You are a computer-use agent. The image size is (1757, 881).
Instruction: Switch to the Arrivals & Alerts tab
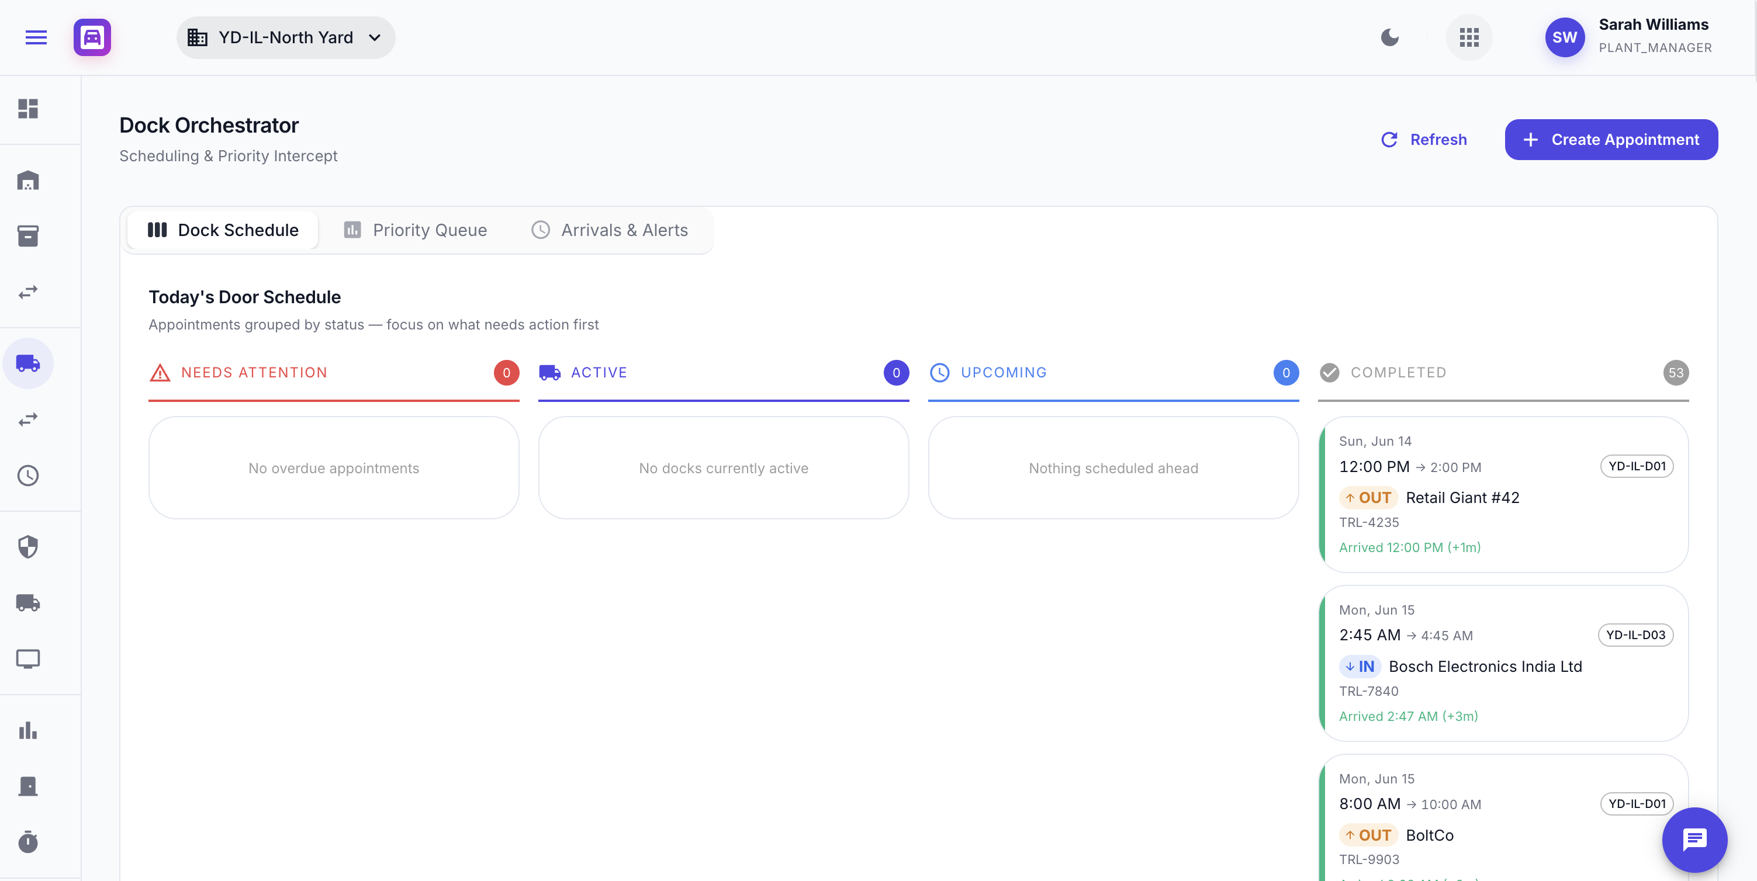point(610,230)
